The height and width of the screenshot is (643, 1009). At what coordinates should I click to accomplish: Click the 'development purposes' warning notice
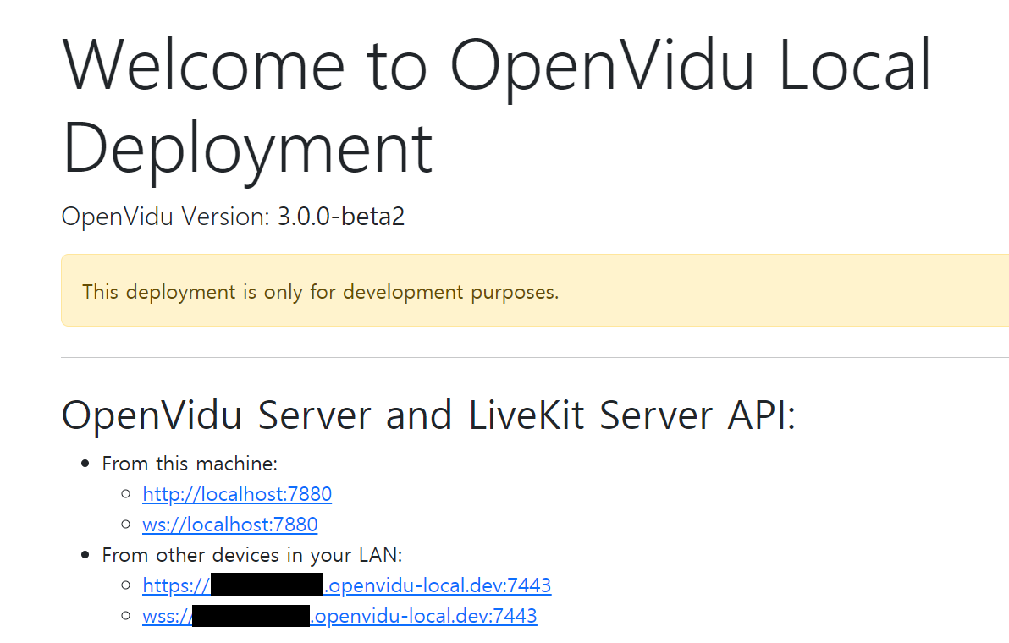point(535,291)
